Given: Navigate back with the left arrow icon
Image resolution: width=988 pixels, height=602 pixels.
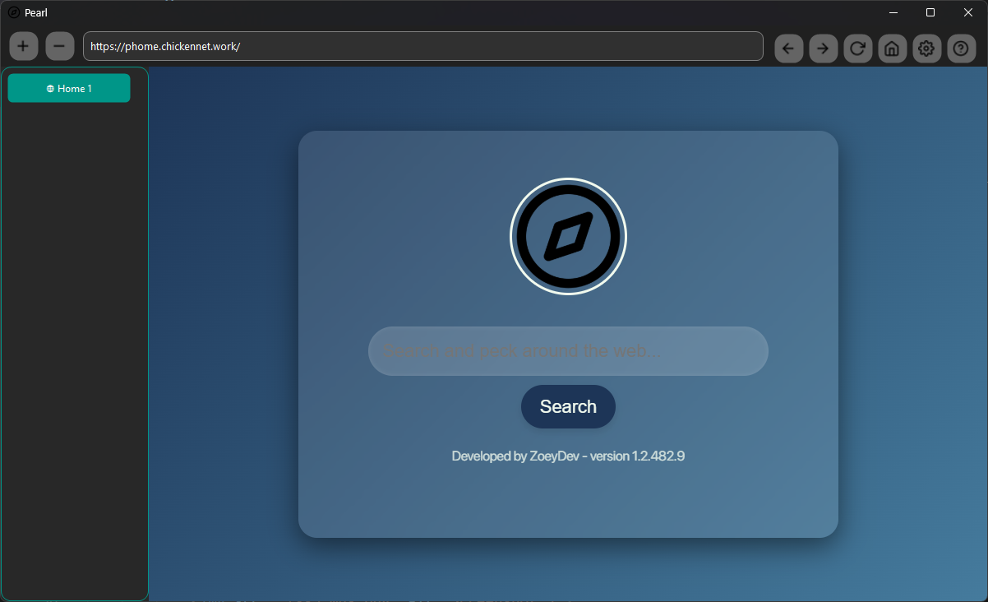Looking at the screenshot, I should pyautogui.click(x=788, y=49).
